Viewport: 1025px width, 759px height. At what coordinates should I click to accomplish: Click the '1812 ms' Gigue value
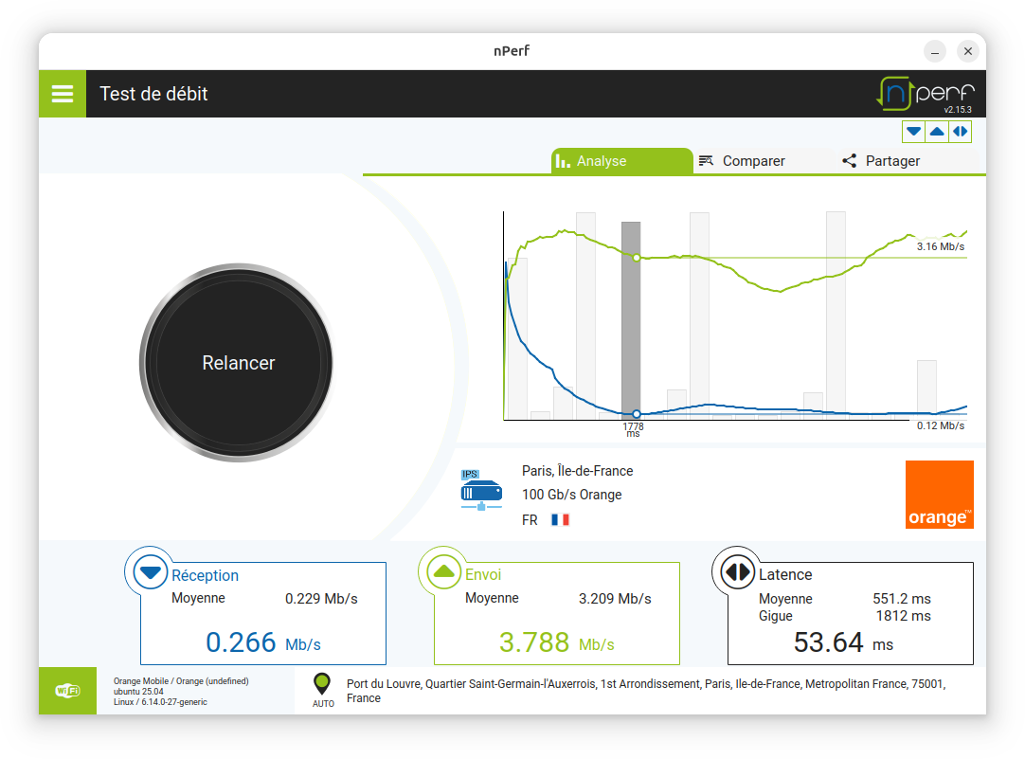[904, 616]
